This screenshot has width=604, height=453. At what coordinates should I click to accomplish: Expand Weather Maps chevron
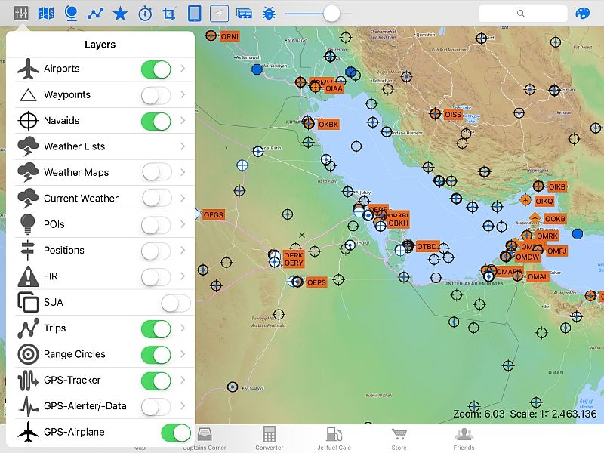(x=183, y=172)
